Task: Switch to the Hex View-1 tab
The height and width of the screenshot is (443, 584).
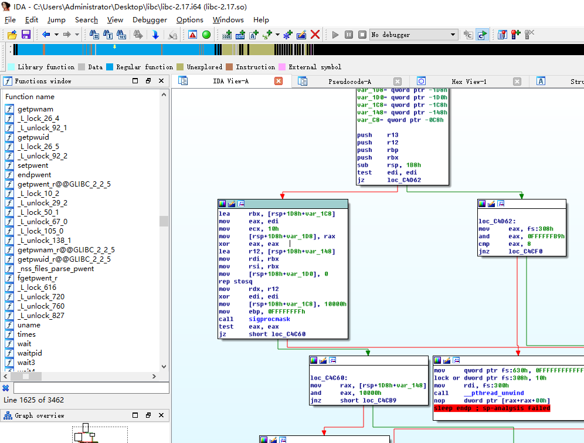Action: 468,82
